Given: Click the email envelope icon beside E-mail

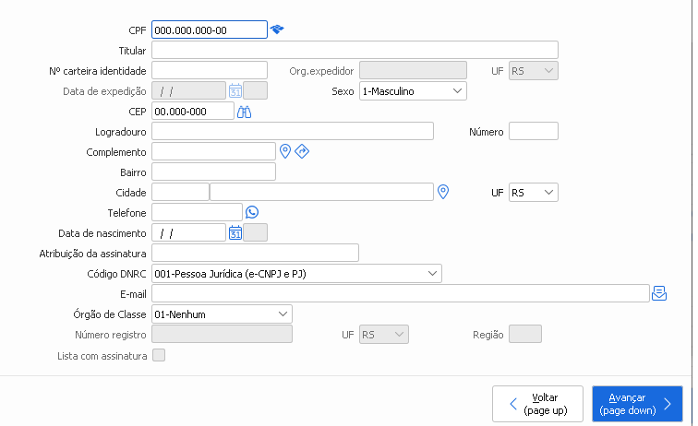Looking at the screenshot, I should click(x=659, y=293).
